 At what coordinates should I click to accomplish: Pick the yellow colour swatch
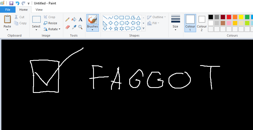[241, 17]
